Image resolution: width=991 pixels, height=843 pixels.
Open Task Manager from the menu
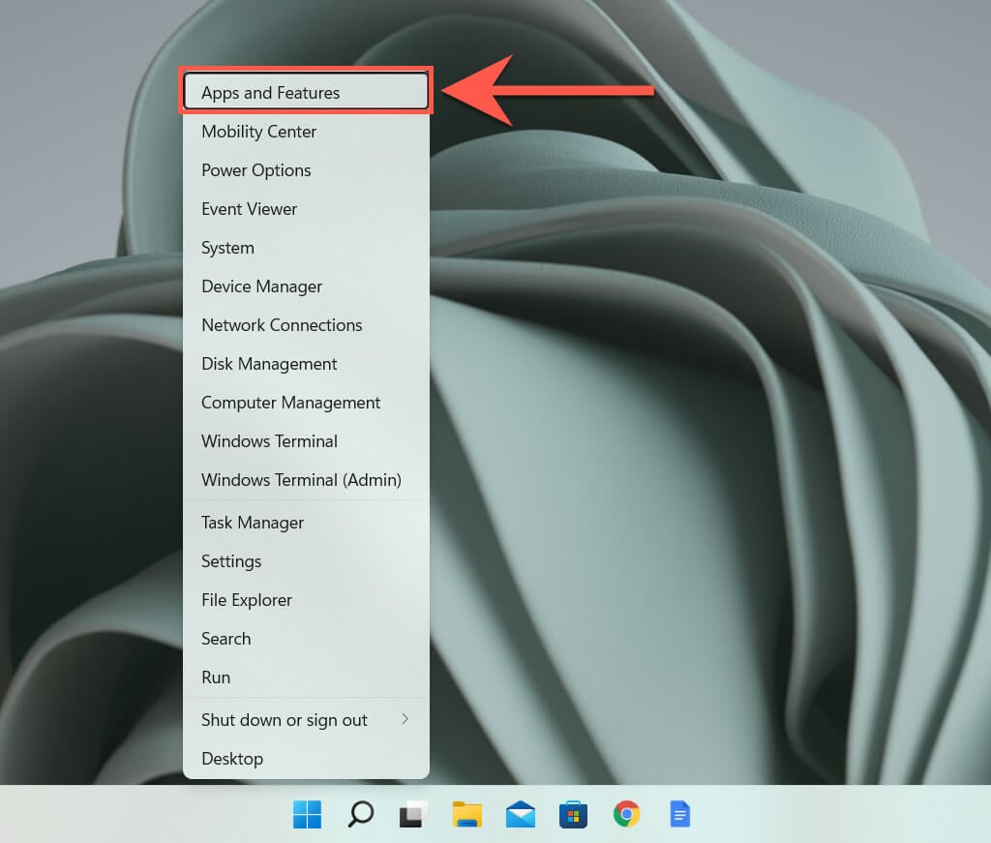[253, 523]
